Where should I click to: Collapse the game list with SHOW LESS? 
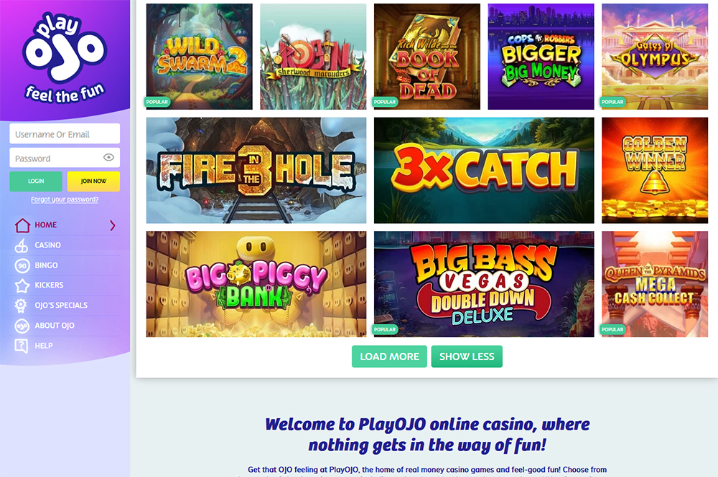tap(467, 356)
